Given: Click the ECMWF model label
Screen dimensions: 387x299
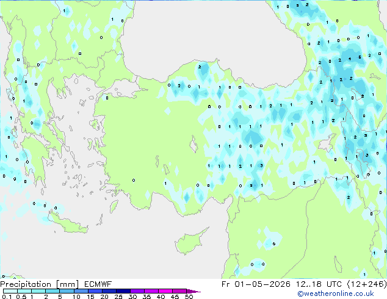Looking at the screenshot, I should tap(98, 284).
